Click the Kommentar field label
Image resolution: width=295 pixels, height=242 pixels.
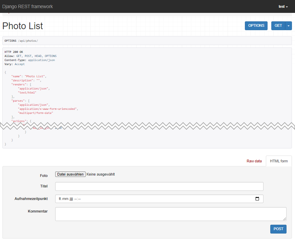(38, 211)
